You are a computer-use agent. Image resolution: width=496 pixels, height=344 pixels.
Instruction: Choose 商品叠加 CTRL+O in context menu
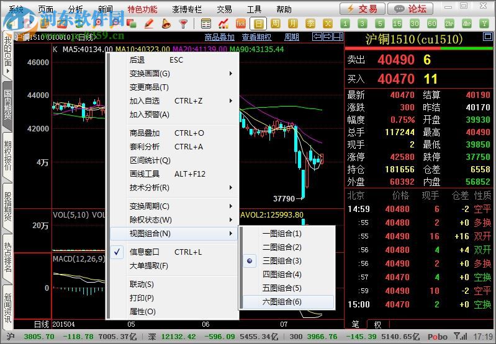tap(174, 133)
